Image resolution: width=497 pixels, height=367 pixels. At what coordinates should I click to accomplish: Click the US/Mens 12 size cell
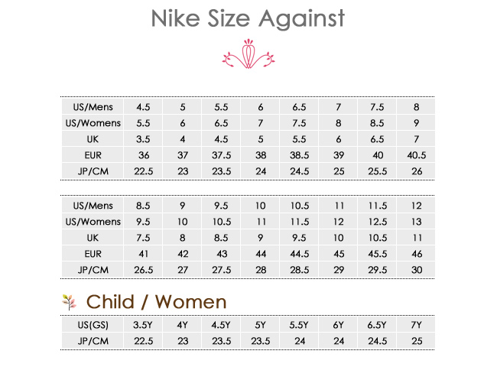416,206
